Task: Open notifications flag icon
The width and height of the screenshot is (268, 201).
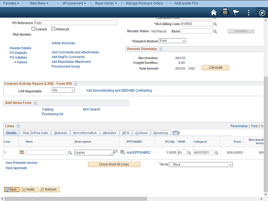Action: pos(236,13)
